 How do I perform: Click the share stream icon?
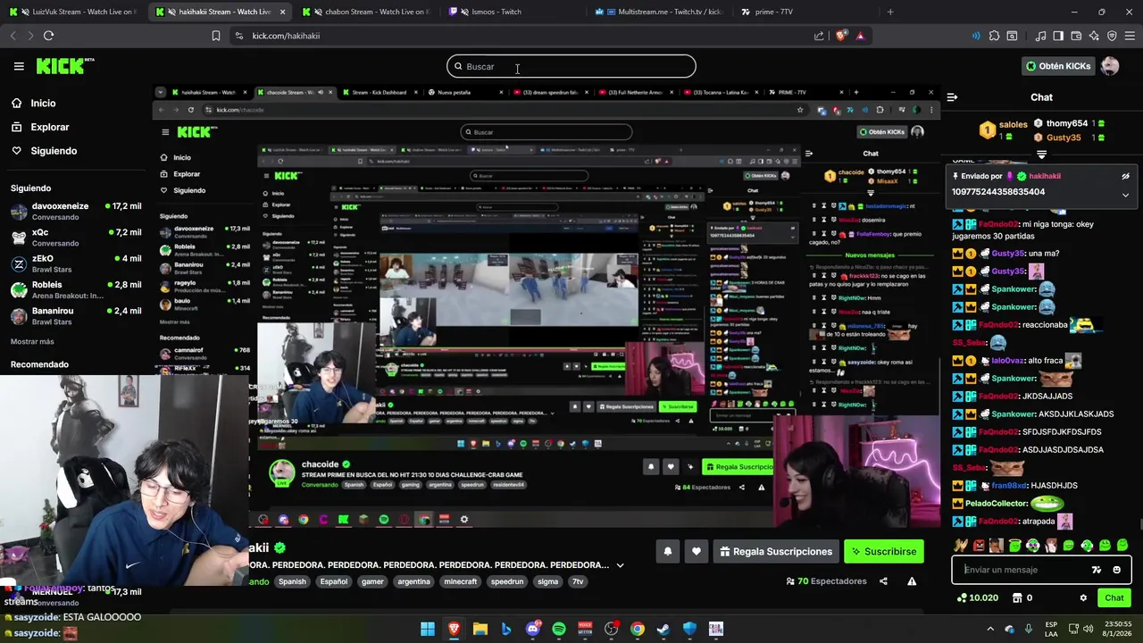(883, 581)
